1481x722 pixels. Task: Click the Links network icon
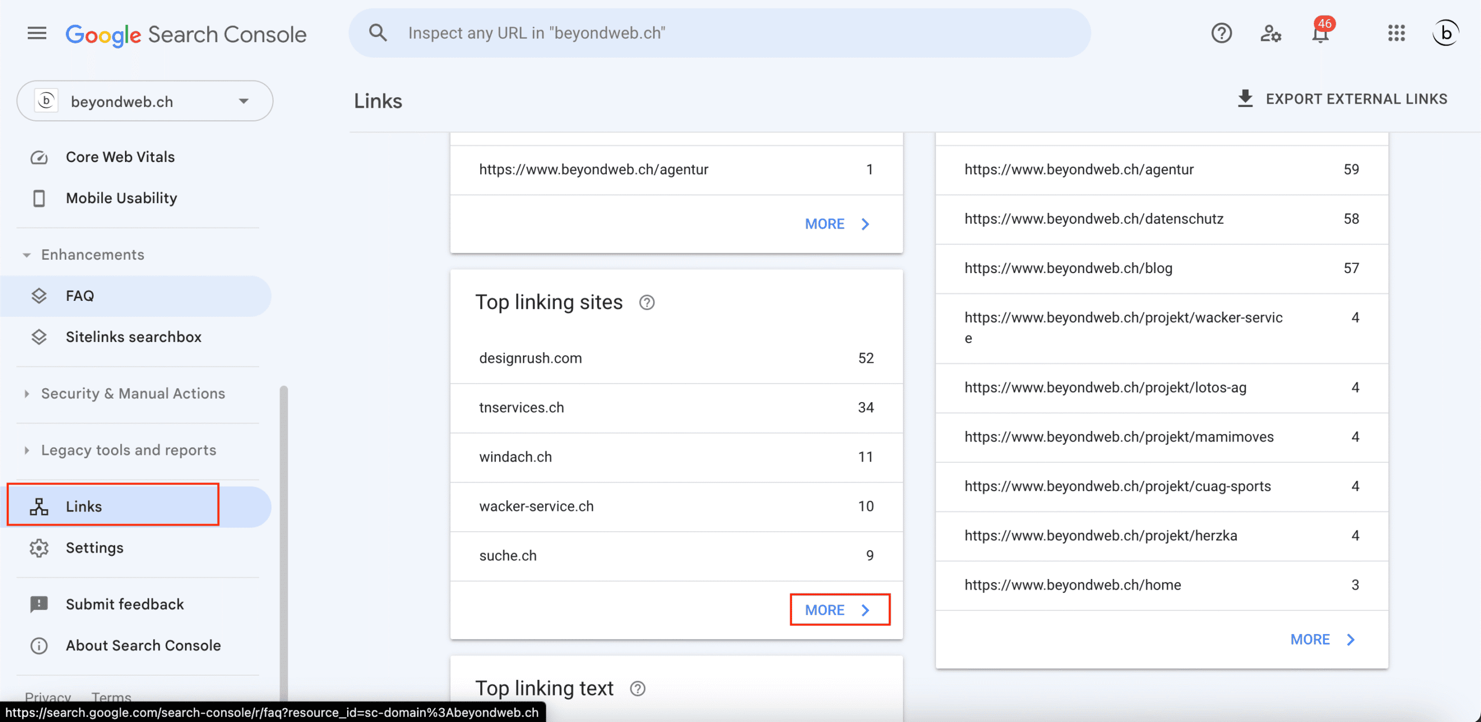click(39, 507)
